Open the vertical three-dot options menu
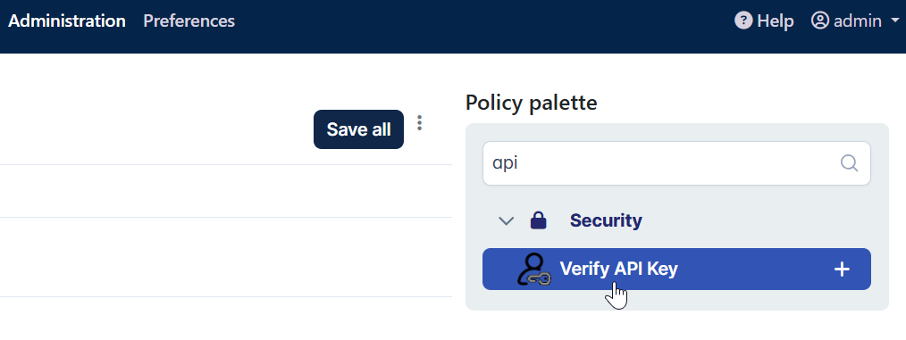This screenshot has height=340, width=906. pyautogui.click(x=419, y=122)
